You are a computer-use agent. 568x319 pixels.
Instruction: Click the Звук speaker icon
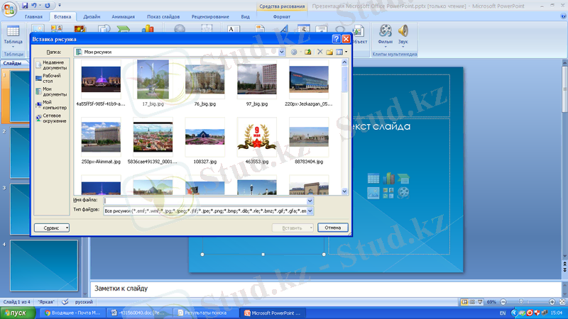click(403, 31)
